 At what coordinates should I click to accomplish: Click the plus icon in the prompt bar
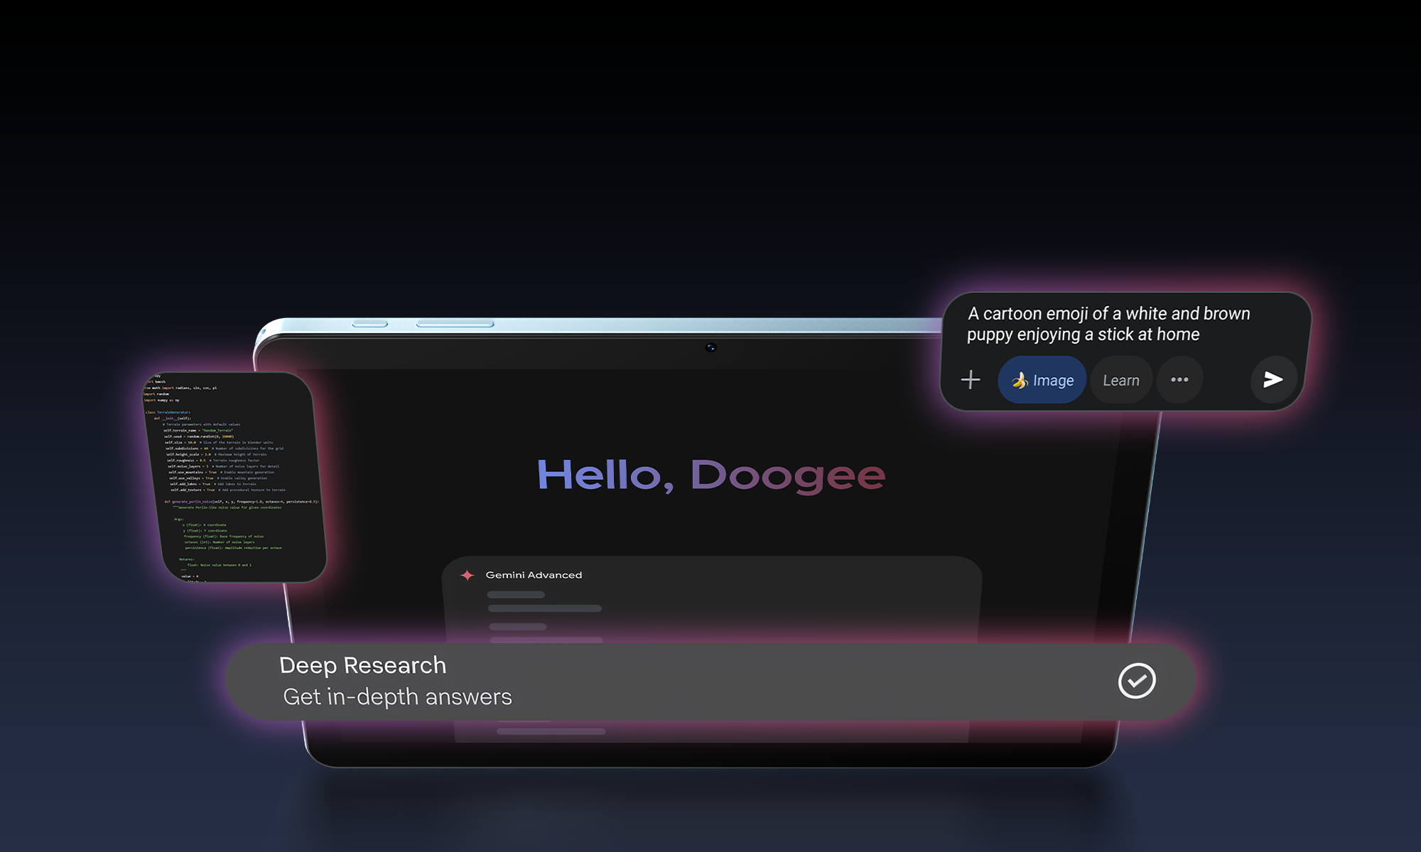pos(970,380)
